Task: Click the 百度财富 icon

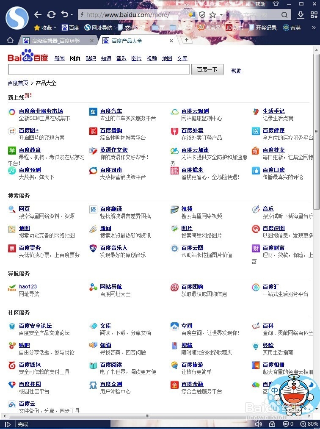Action: [x=256, y=248]
